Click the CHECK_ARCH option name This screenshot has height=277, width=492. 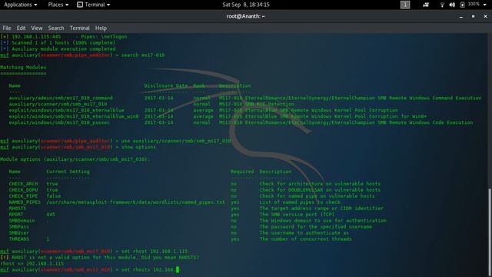23,184
